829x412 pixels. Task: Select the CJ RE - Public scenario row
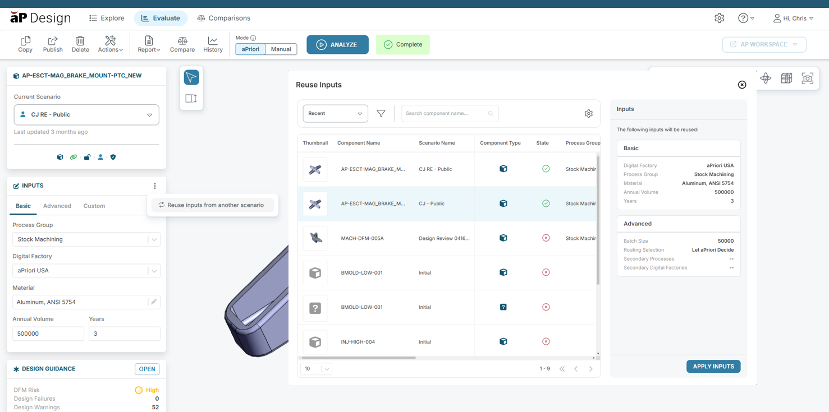448,169
